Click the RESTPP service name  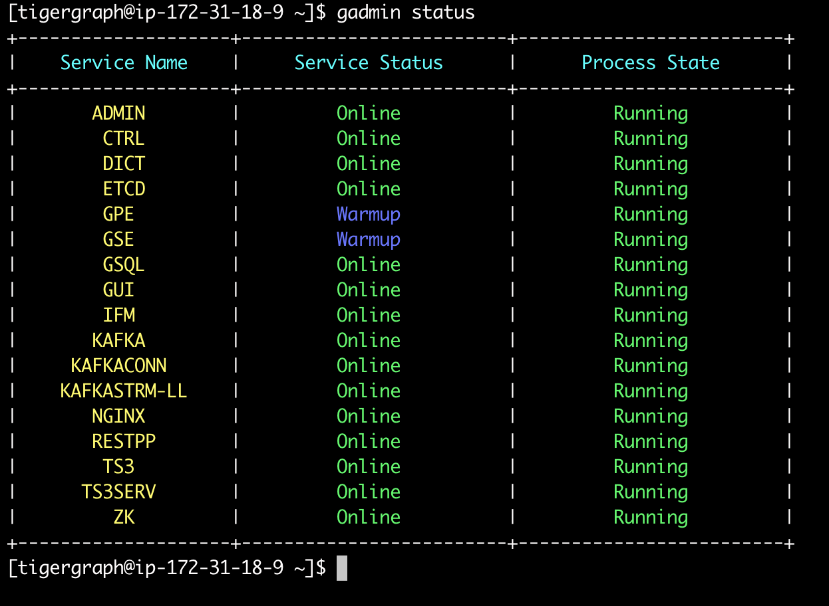(x=124, y=441)
